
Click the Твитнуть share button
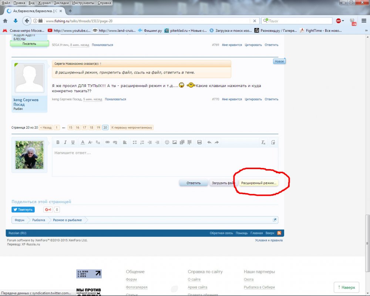point(23,209)
